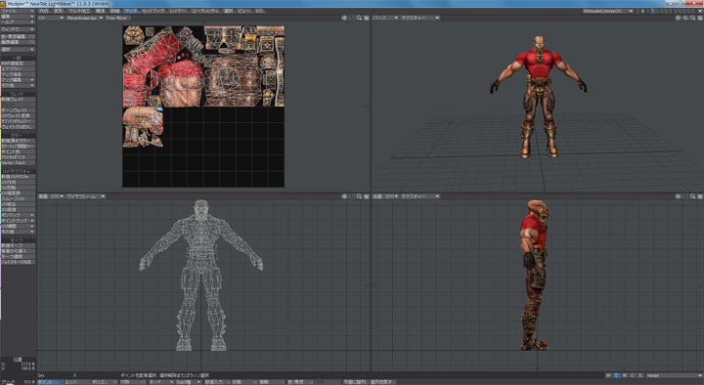Screen dimensions: 704x385
Task: Toggle the T (texture) map type button
Action: 616,375
